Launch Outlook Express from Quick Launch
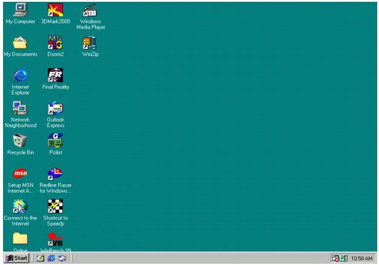 point(62,258)
